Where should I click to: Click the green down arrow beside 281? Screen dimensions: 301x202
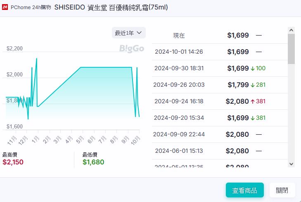(253, 85)
